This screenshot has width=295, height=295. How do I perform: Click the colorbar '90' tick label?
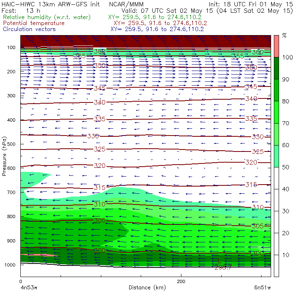click(x=285, y=79)
